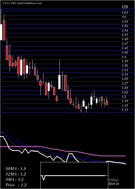The height and width of the screenshot is (189, 135).
Task: Click the 1.18 price axis label
Action: click(x=125, y=101)
